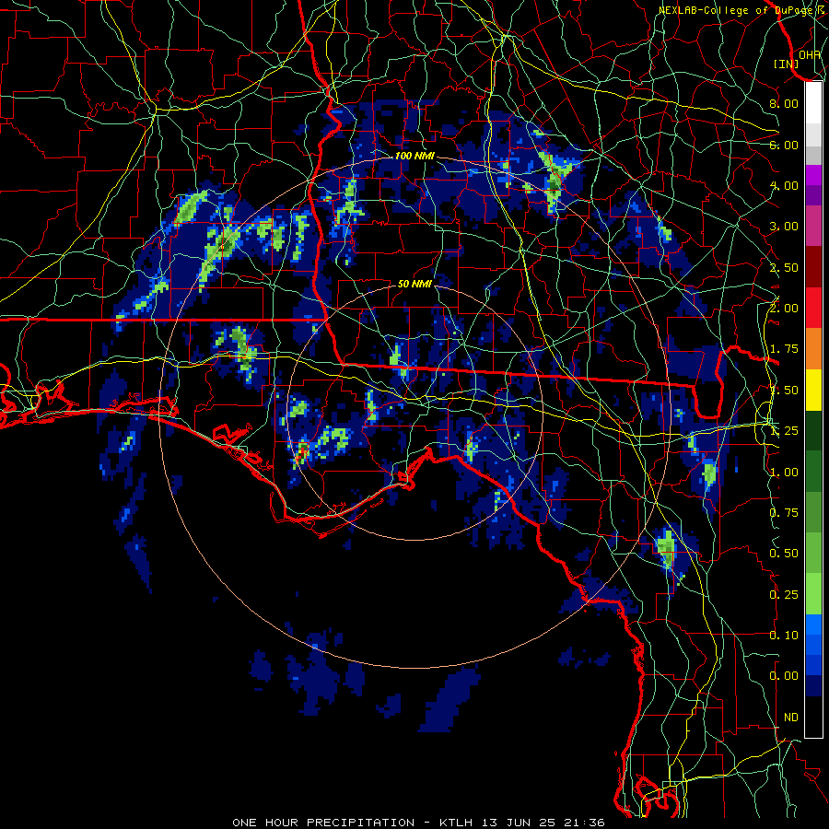This screenshot has height=829, width=829.
Task: Click the 1.00 legend value
Action: click(784, 473)
